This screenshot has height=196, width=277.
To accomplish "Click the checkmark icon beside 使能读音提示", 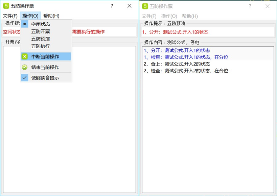I will pyautogui.click(x=24, y=77).
